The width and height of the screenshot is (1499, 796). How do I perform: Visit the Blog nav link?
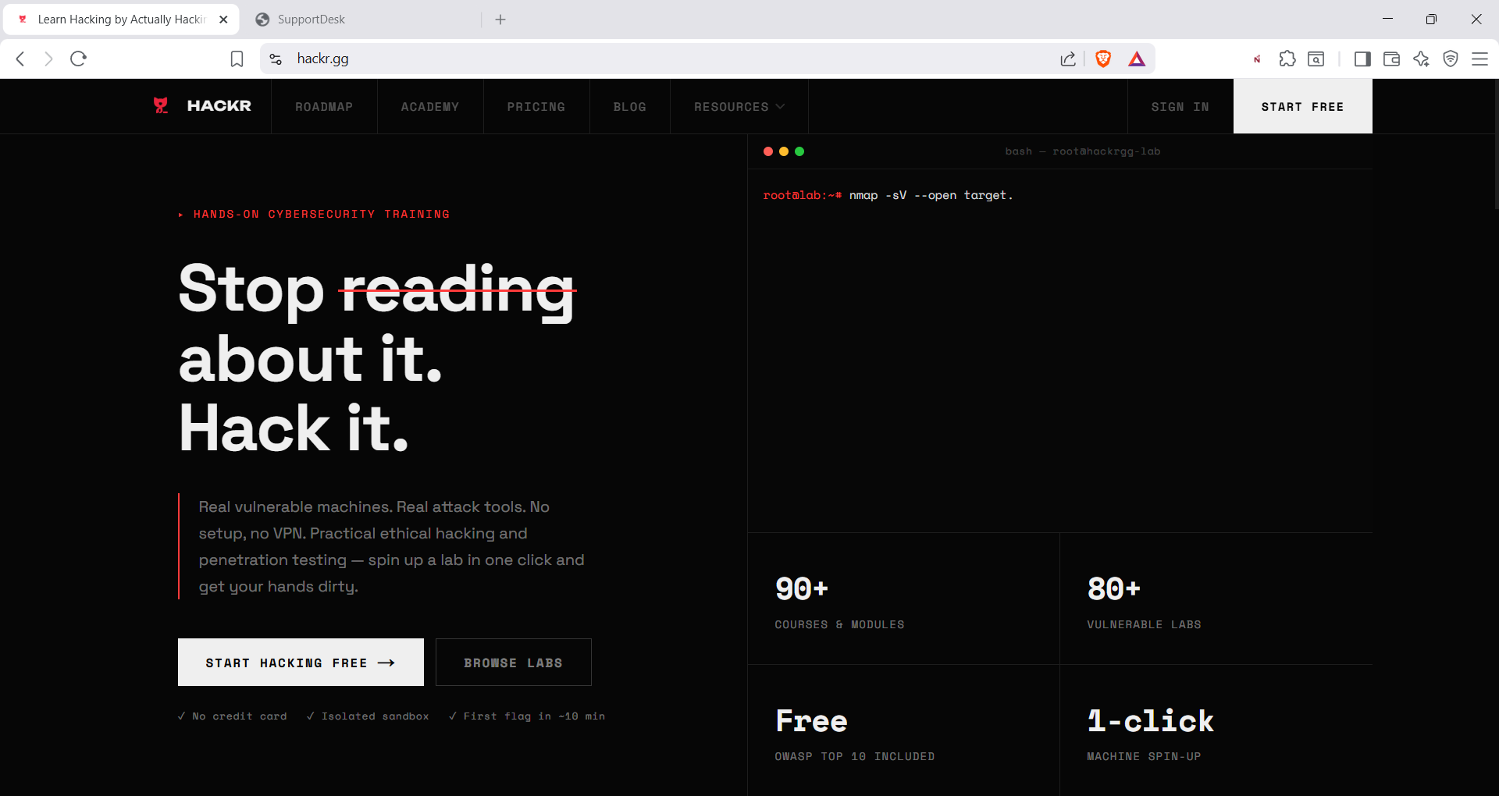[x=630, y=107]
